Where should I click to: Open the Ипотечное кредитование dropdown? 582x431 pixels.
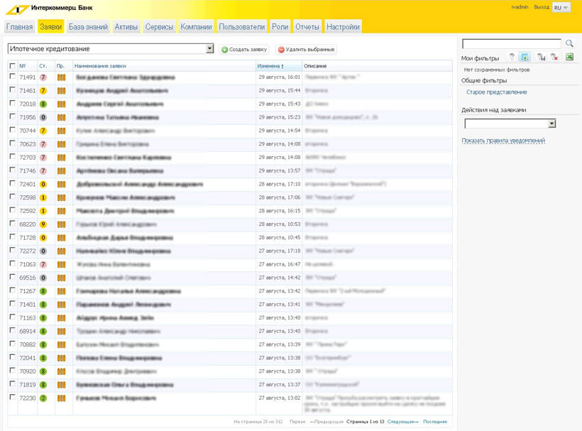[x=209, y=49]
